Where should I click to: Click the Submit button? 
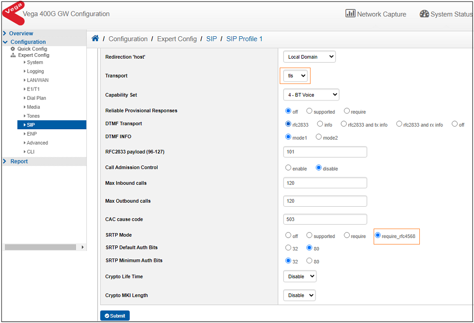tap(115, 316)
